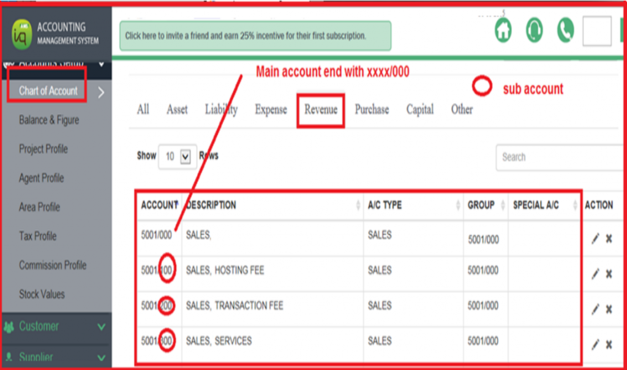The image size is (627, 370).
Task: Edit the SALES, HOSTING FEE account
Action: [595, 274]
